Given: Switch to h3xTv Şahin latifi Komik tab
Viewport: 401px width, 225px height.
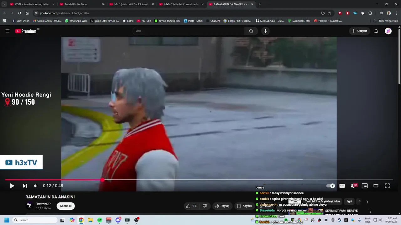Looking at the screenshot, I should point(181,4).
